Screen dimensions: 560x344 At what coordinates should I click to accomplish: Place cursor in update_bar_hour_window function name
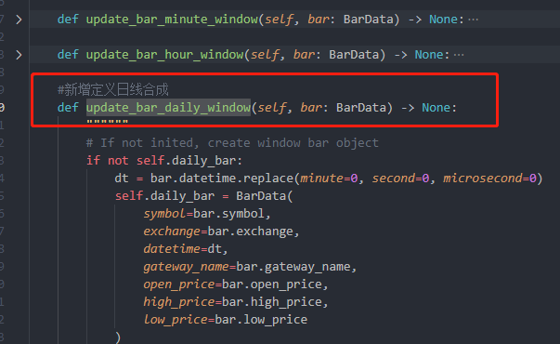164,55
